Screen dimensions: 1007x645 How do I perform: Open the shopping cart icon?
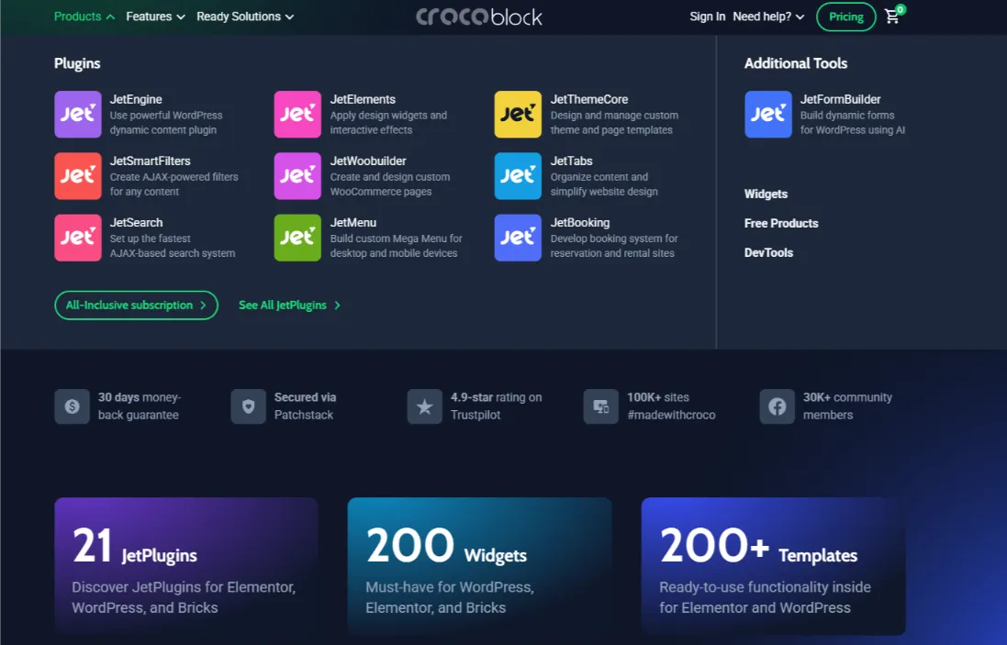point(892,16)
